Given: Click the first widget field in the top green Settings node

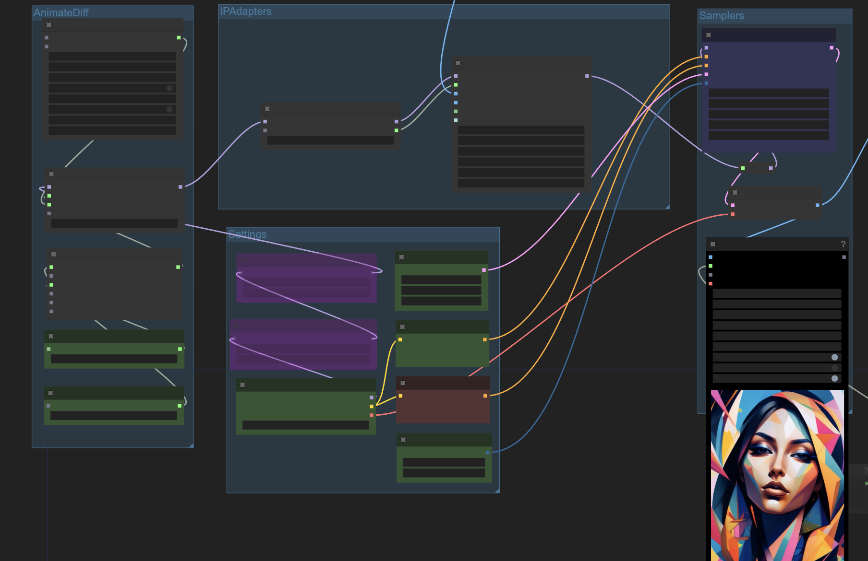Looking at the screenshot, I should [441, 280].
